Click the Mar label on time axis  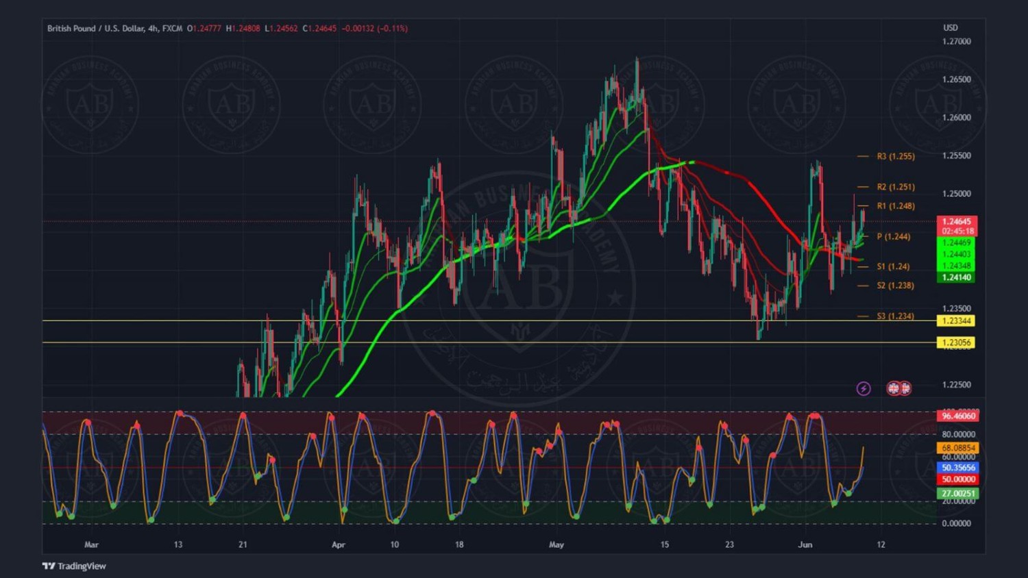[91, 545]
